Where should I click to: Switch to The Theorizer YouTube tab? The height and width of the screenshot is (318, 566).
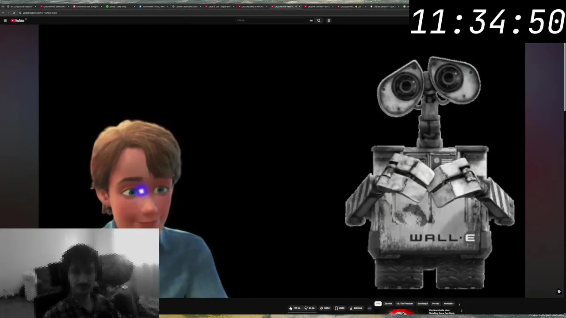click(318, 7)
